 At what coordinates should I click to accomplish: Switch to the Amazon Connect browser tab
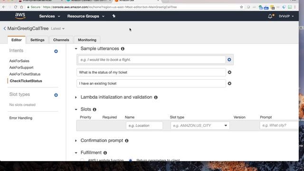88,1
